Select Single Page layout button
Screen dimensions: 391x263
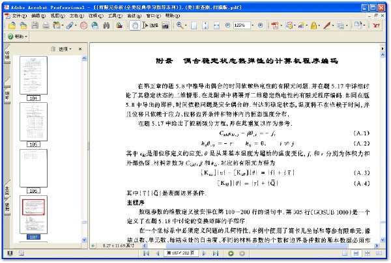(x=345, y=253)
